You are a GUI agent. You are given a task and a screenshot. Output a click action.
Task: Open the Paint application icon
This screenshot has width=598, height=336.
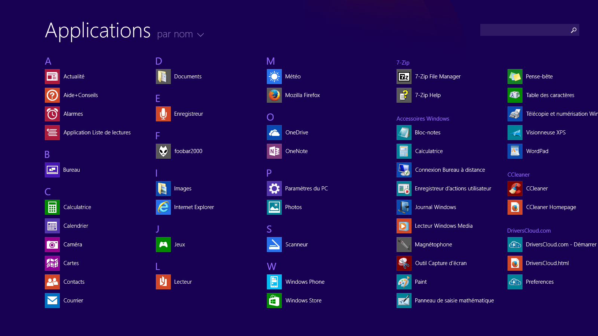click(404, 282)
